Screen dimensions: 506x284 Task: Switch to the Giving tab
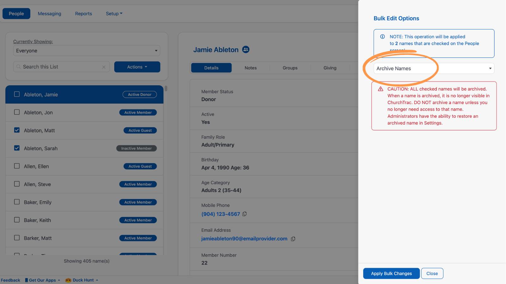[330, 68]
